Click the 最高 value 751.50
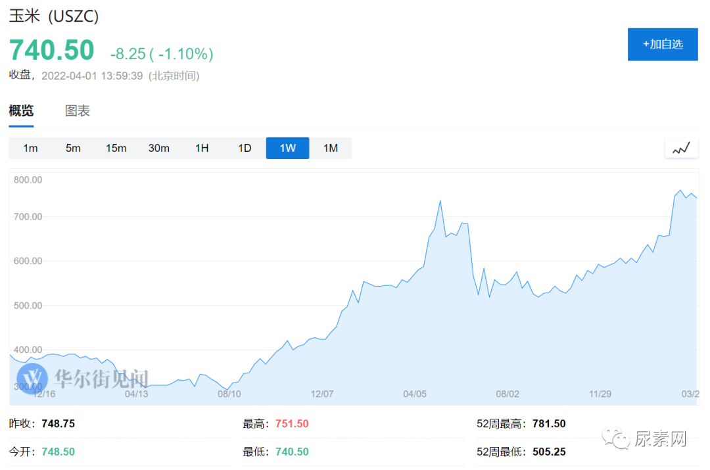Image resolution: width=710 pixels, height=470 pixels. coord(292,424)
